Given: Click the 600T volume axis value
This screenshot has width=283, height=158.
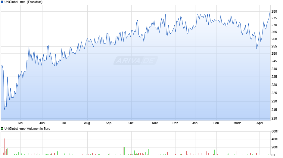Looking at the screenshot, I should tap(275, 131).
